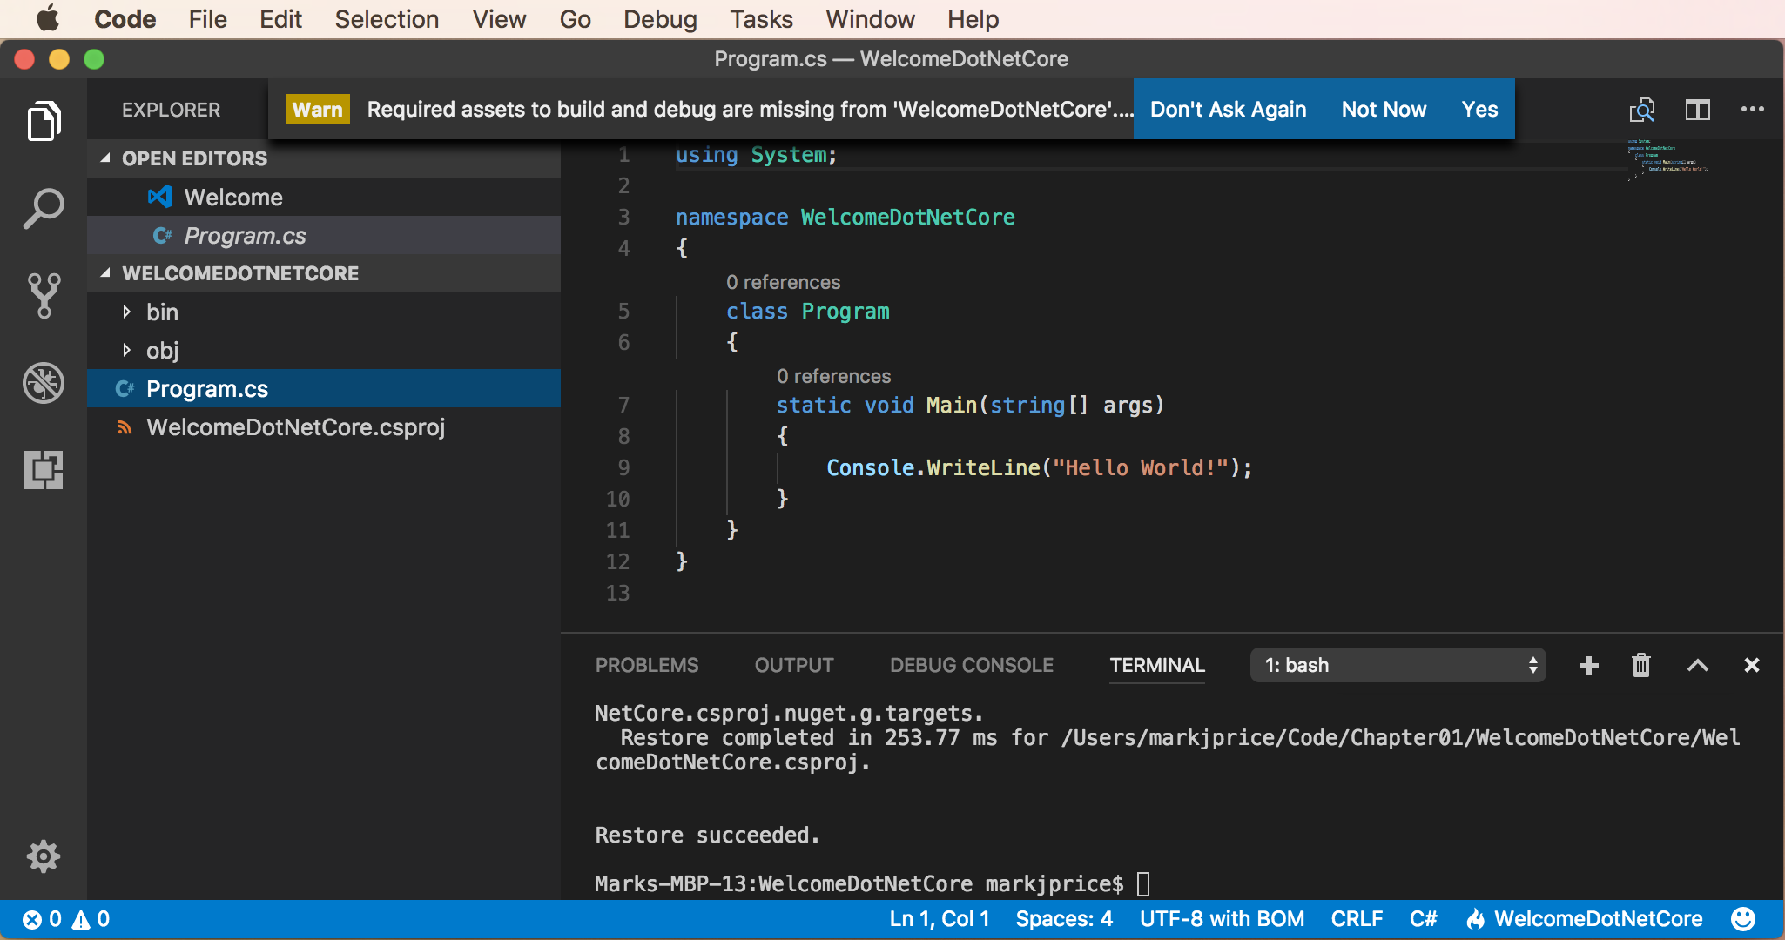Collapse the WELCOMEDOTNETCORE folder section

point(105,273)
